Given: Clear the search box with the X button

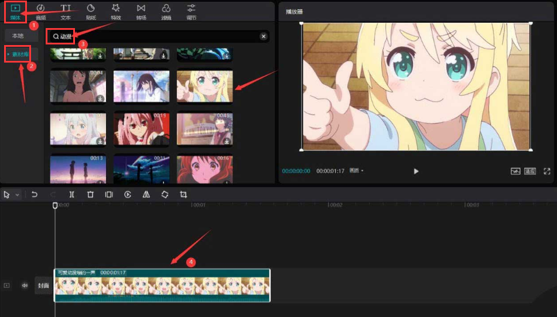Looking at the screenshot, I should tap(264, 36).
